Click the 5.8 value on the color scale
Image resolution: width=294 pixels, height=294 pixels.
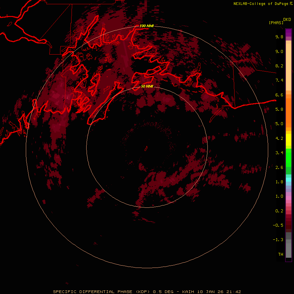click(x=279, y=109)
